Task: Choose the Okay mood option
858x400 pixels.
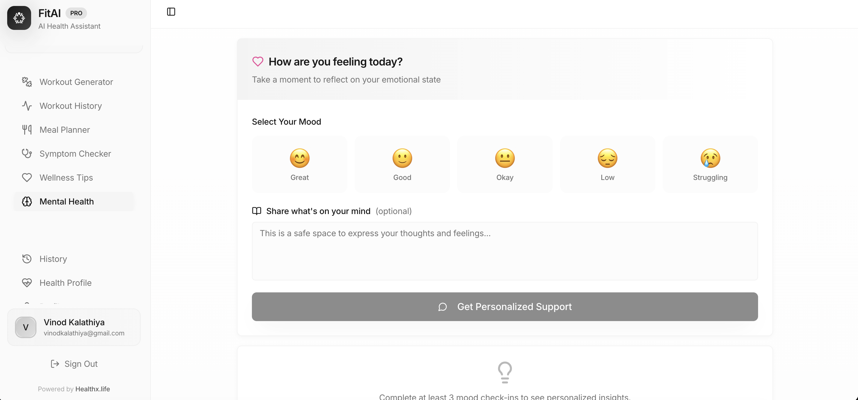Action: [x=505, y=164]
